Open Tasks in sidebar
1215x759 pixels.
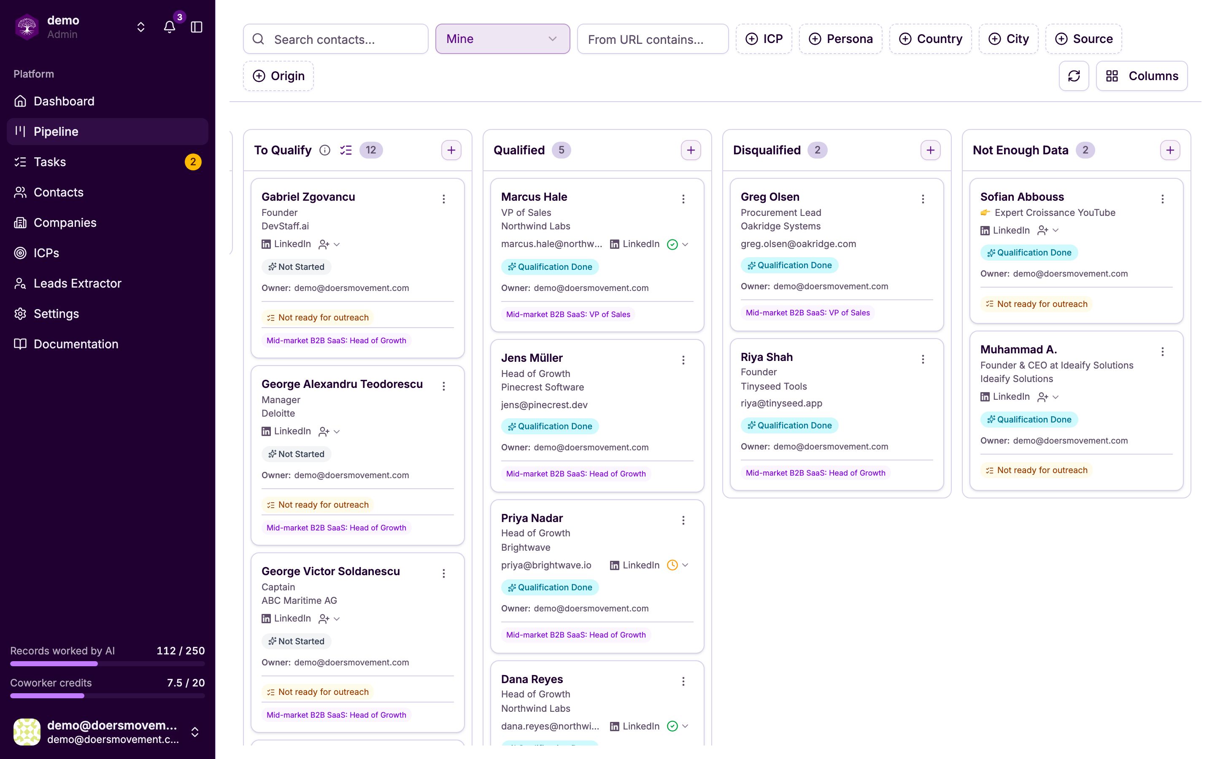(108, 162)
